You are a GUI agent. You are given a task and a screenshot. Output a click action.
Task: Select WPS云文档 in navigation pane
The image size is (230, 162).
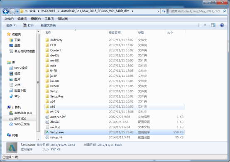[22, 124]
